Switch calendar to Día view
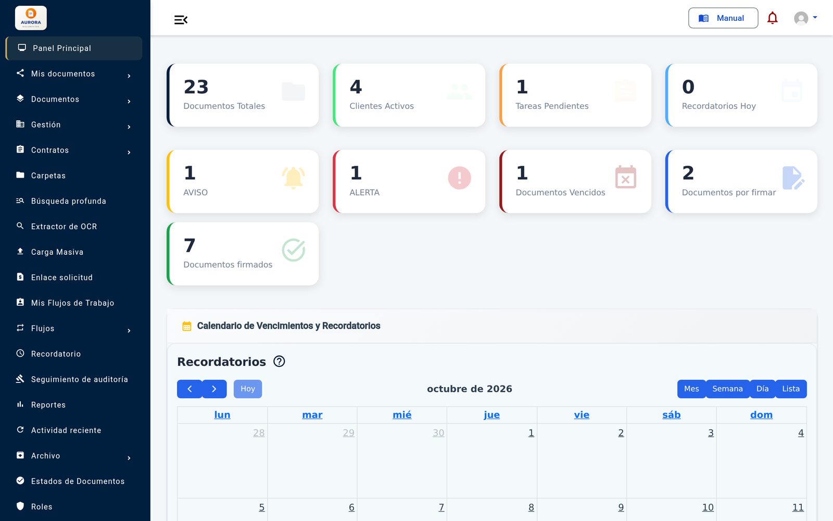This screenshot has width=833, height=521. (762, 389)
